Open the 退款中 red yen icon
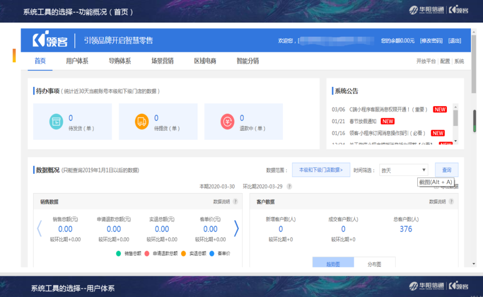The height and width of the screenshot is (297, 483). coord(227,121)
